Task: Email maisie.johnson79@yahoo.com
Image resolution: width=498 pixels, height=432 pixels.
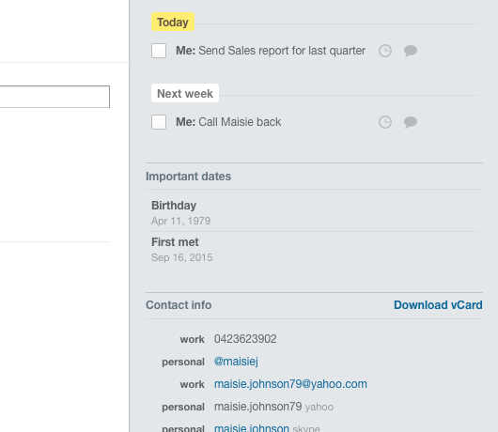Action: click(290, 384)
